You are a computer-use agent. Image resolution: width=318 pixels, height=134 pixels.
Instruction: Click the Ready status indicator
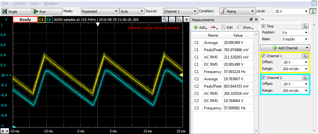tap(25, 20)
